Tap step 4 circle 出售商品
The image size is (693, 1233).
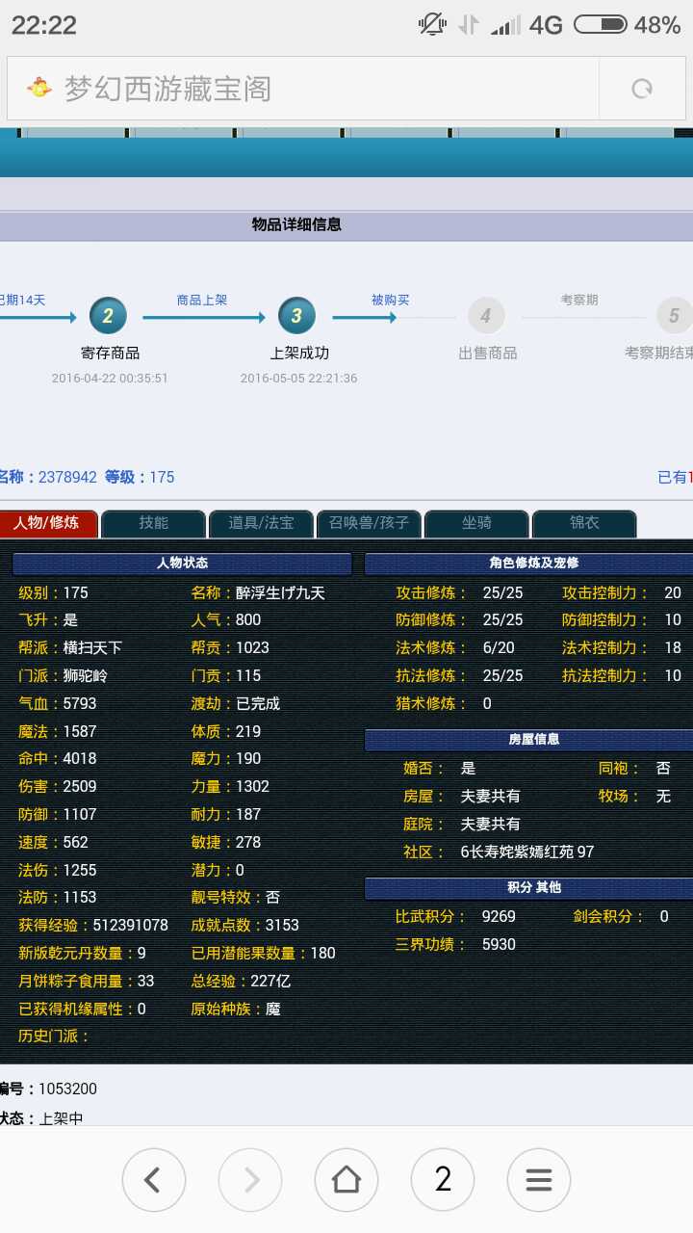(486, 316)
